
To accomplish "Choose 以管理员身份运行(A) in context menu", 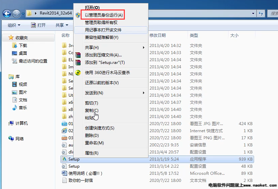I will pos(104,15).
